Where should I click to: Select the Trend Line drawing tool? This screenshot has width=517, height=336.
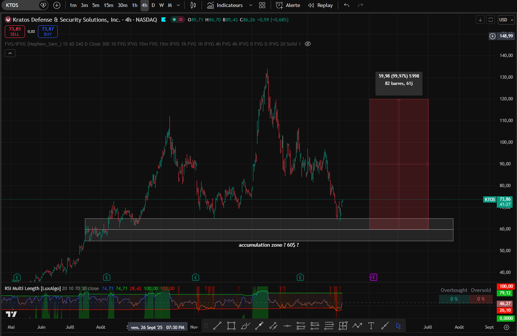[x=217, y=326]
